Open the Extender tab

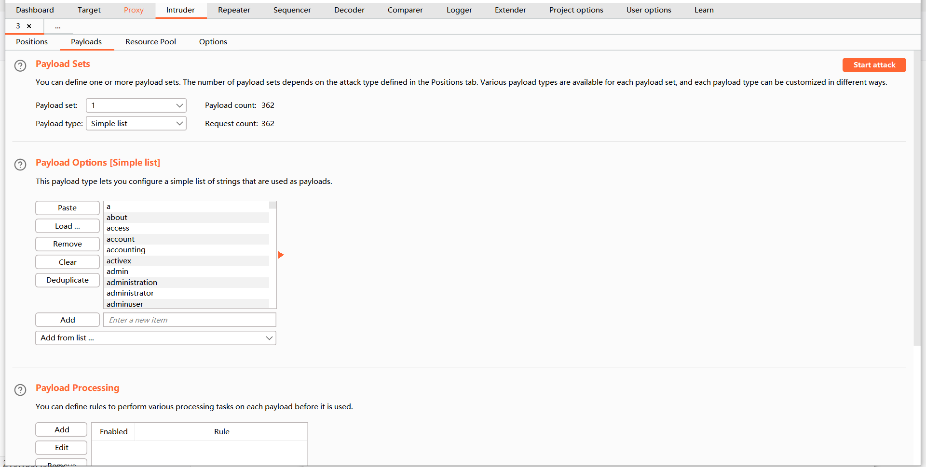pos(510,10)
